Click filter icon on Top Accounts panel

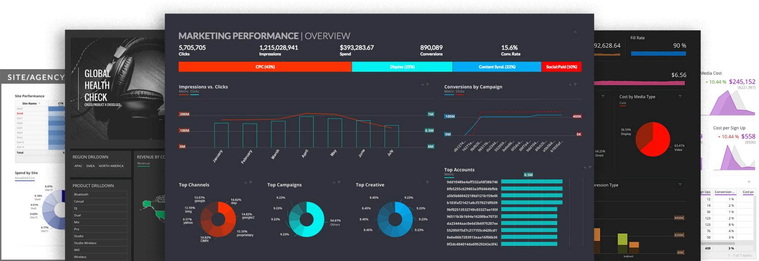[590, 168]
